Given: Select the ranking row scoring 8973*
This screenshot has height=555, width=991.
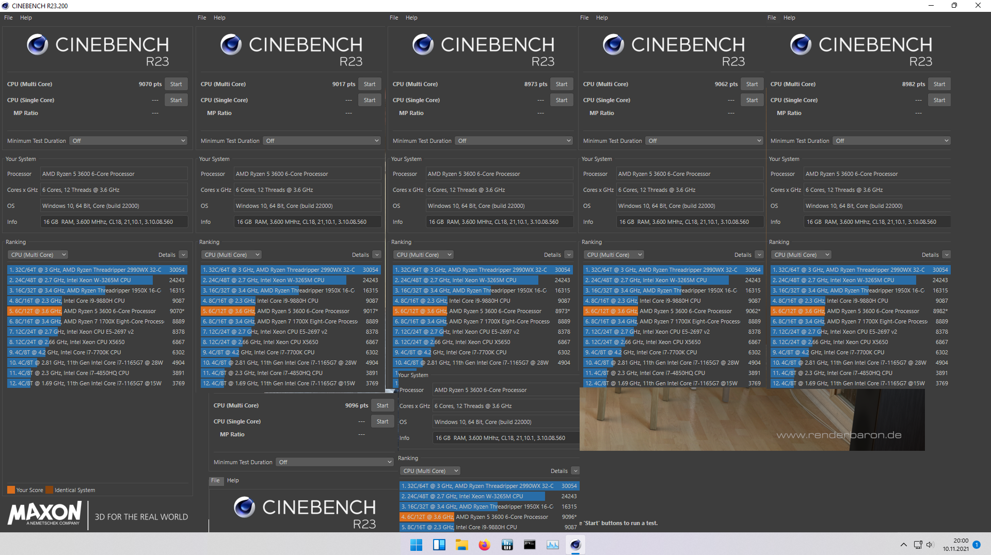Looking at the screenshot, I should (x=482, y=311).
